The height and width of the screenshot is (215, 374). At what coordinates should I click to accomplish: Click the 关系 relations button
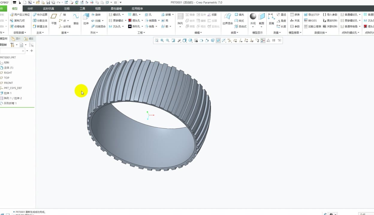point(295,21)
